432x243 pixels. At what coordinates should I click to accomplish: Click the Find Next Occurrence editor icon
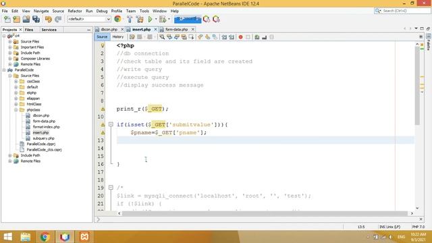pos(177,37)
